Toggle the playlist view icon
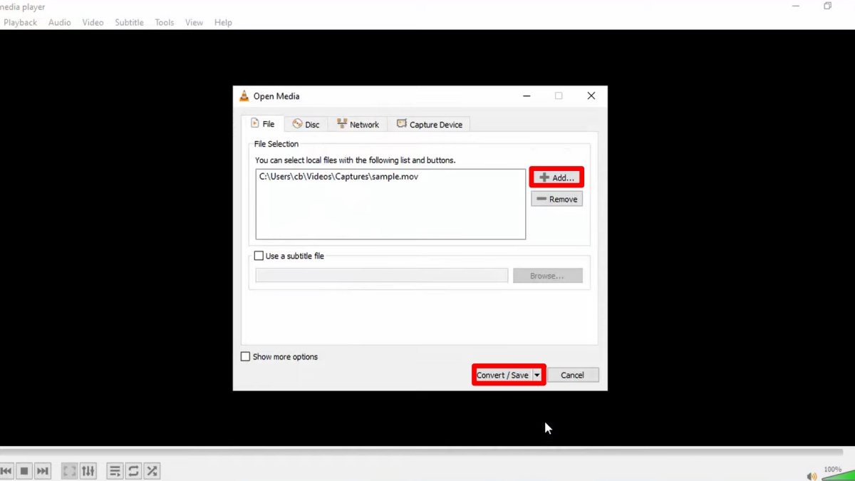This screenshot has height=481, width=855. 115,471
